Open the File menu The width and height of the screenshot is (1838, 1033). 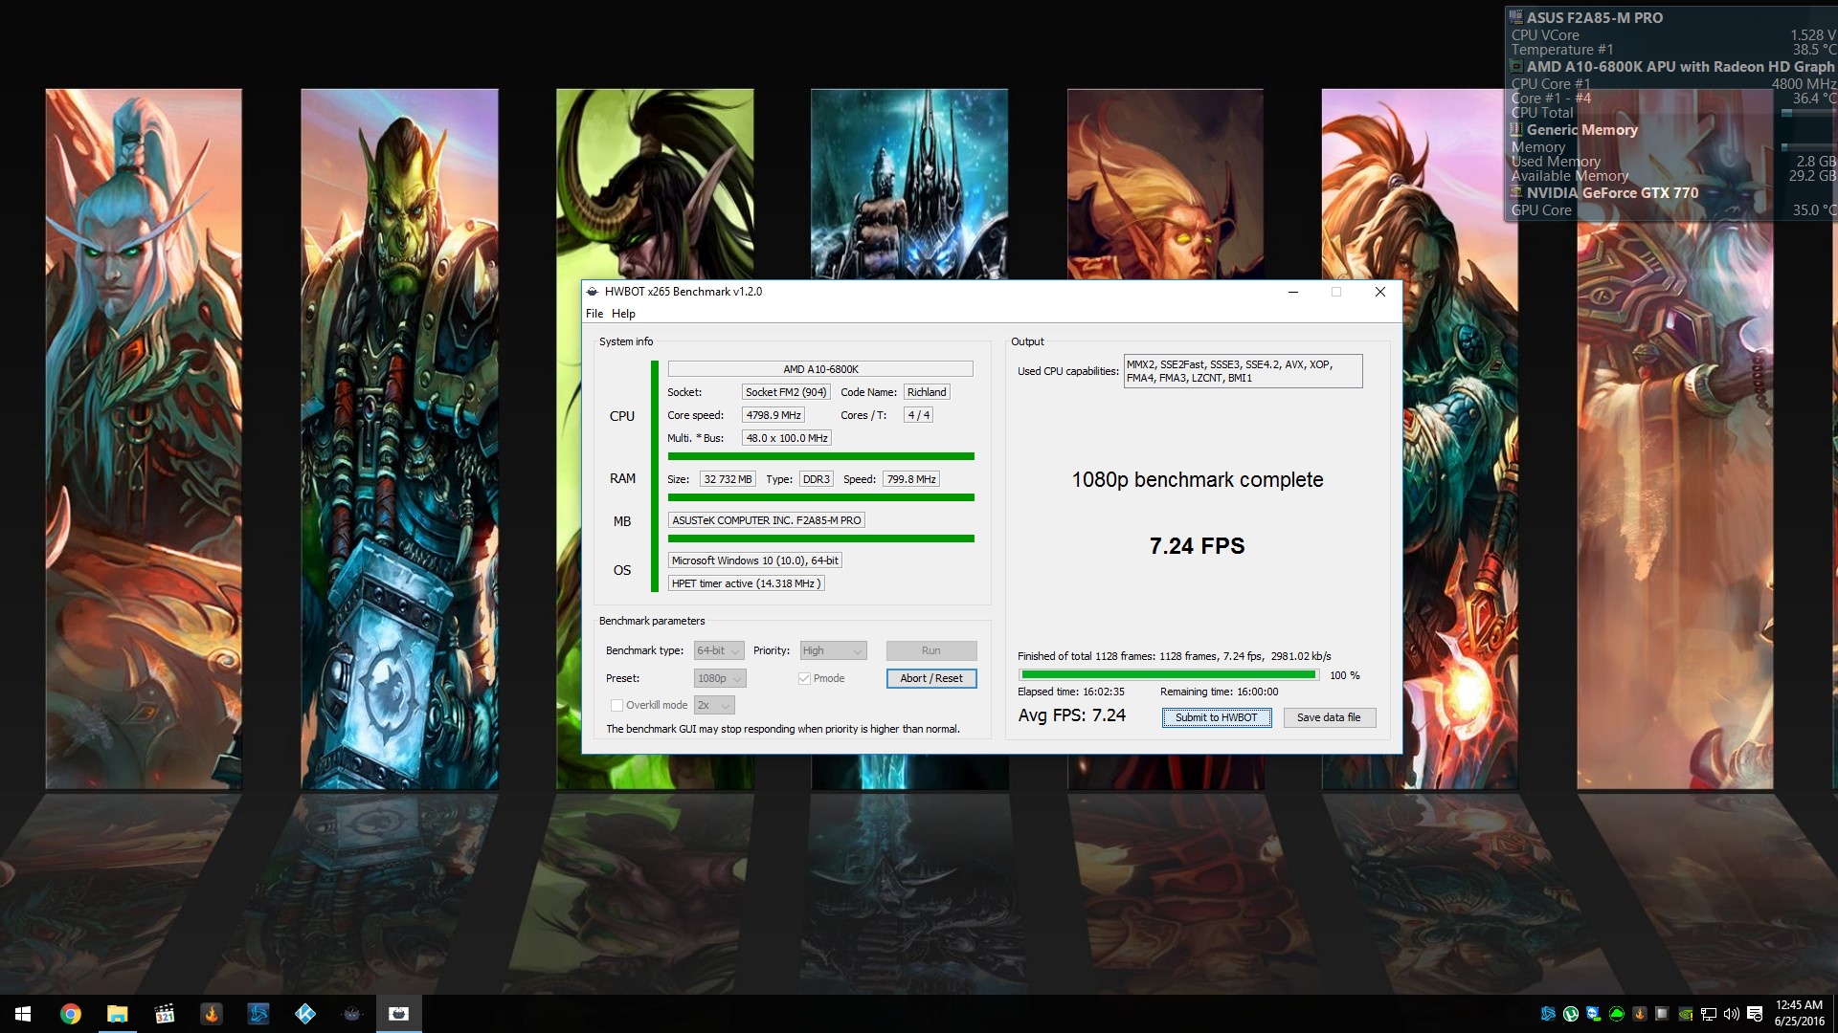tap(594, 314)
